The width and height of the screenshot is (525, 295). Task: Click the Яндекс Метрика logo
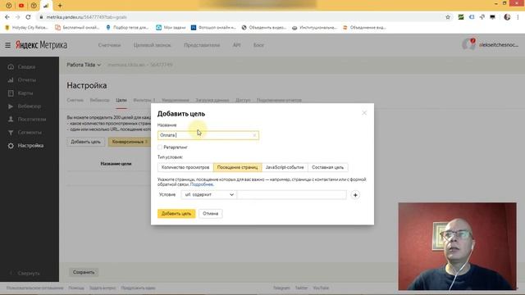(41, 45)
